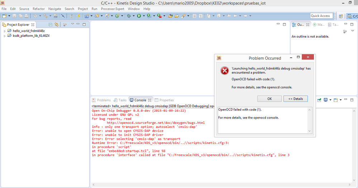Open Project Explorer View Menu triangle
Screen dimensions: 358x188
click(72, 24)
